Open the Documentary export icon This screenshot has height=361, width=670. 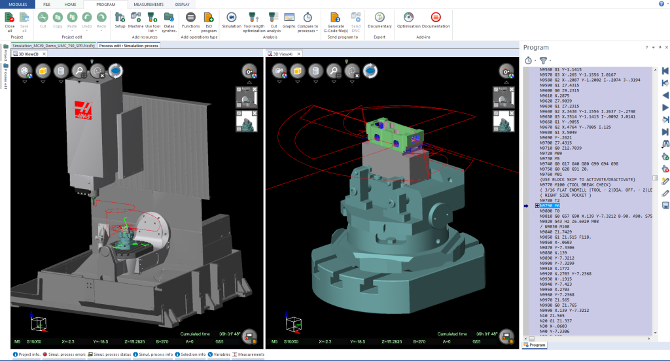(379, 18)
